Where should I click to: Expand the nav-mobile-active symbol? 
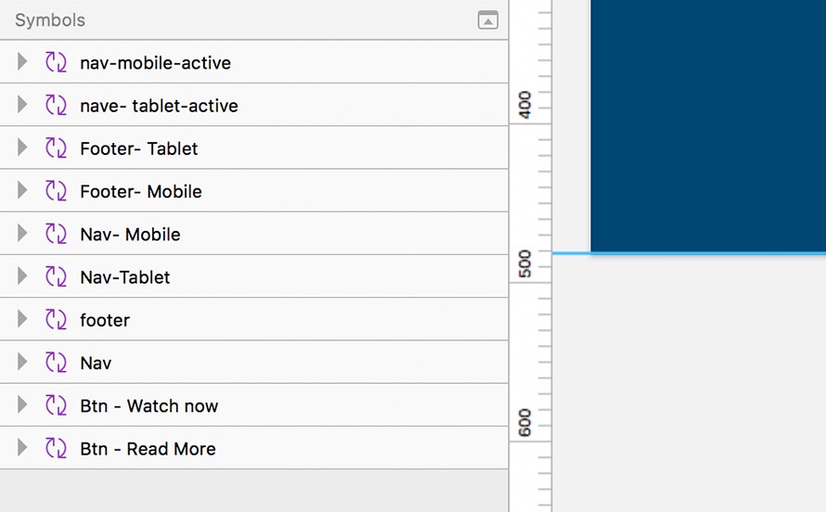22,63
